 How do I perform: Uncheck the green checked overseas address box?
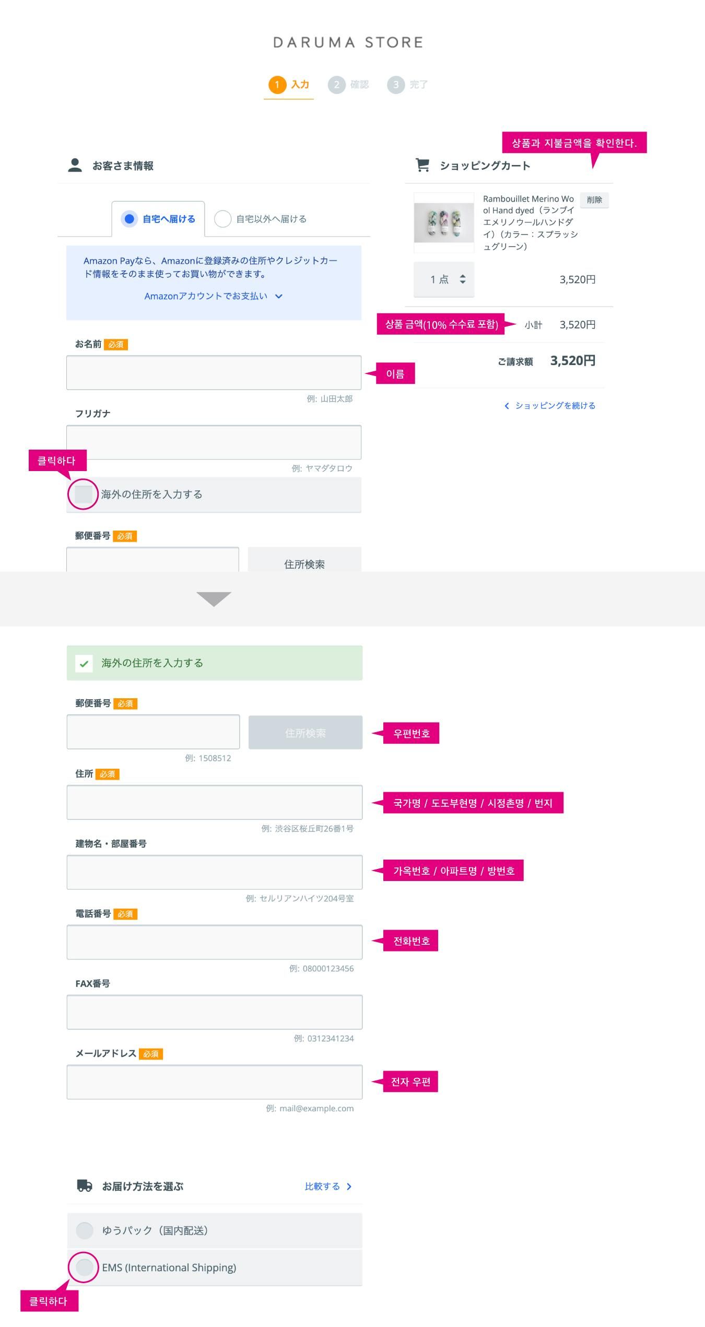coord(84,663)
